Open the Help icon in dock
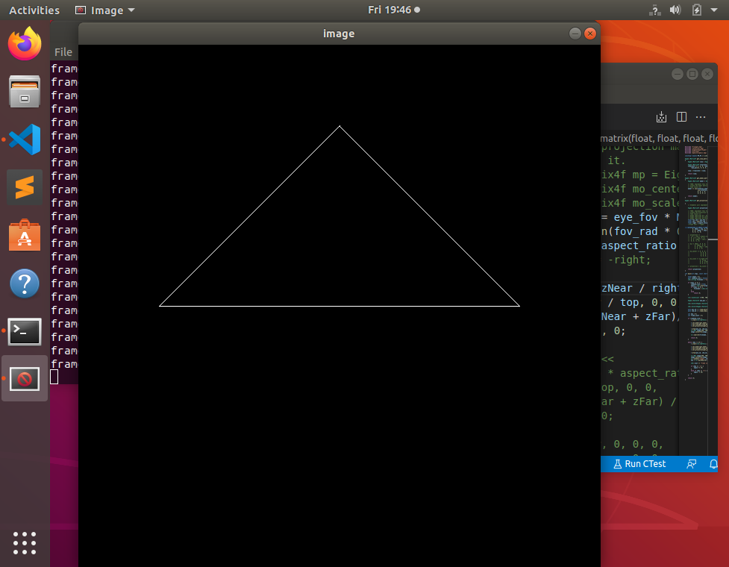 pos(25,283)
